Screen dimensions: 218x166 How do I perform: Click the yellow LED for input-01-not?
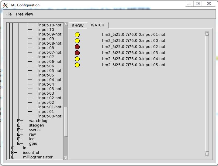pyautogui.click(x=77, y=35)
